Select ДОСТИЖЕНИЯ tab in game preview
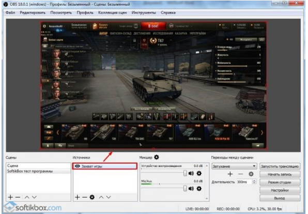 (142, 34)
